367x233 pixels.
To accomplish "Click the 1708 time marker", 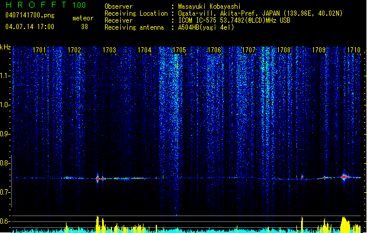I will 284,50.
